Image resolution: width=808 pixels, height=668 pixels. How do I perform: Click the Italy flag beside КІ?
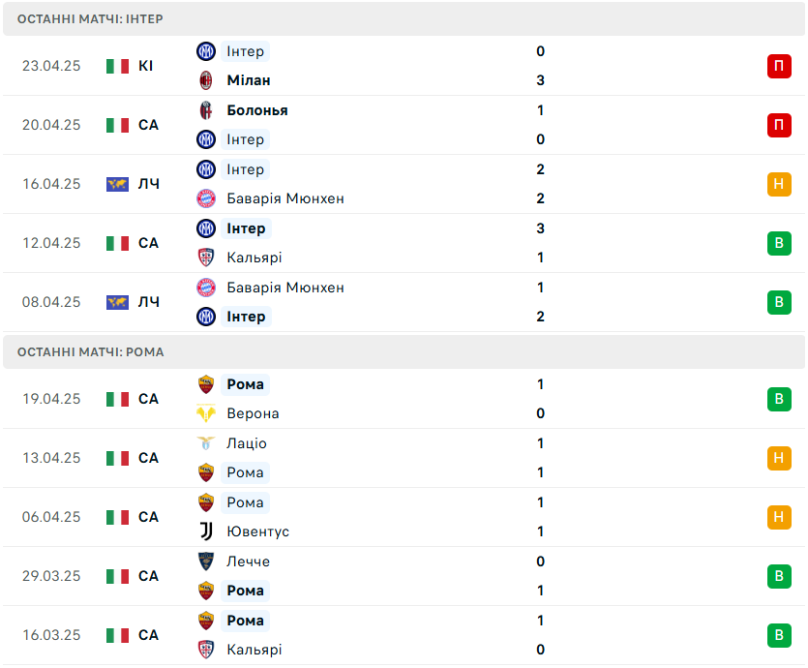point(117,66)
